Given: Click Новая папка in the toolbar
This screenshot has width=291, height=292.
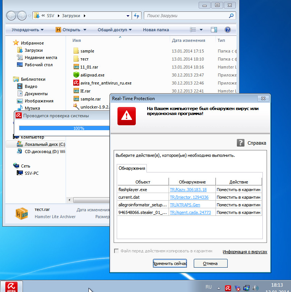Looking at the screenshot, I should tap(156, 30).
